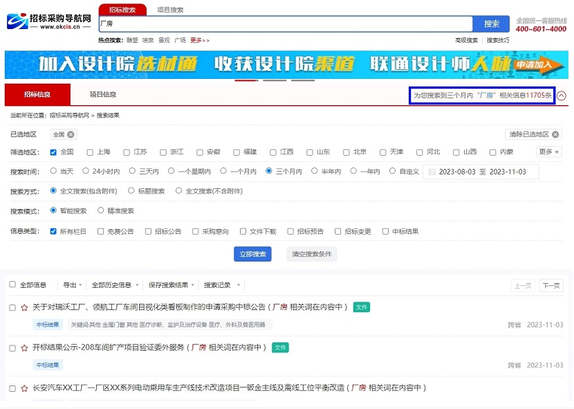Remove the 全国 selected region tag
Image resolution: width=574 pixels, height=409 pixels.
tap(71, 134)
